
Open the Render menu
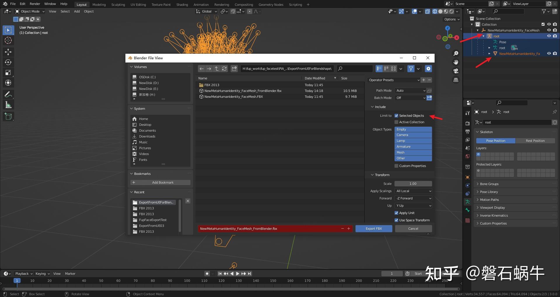(35, 4)
